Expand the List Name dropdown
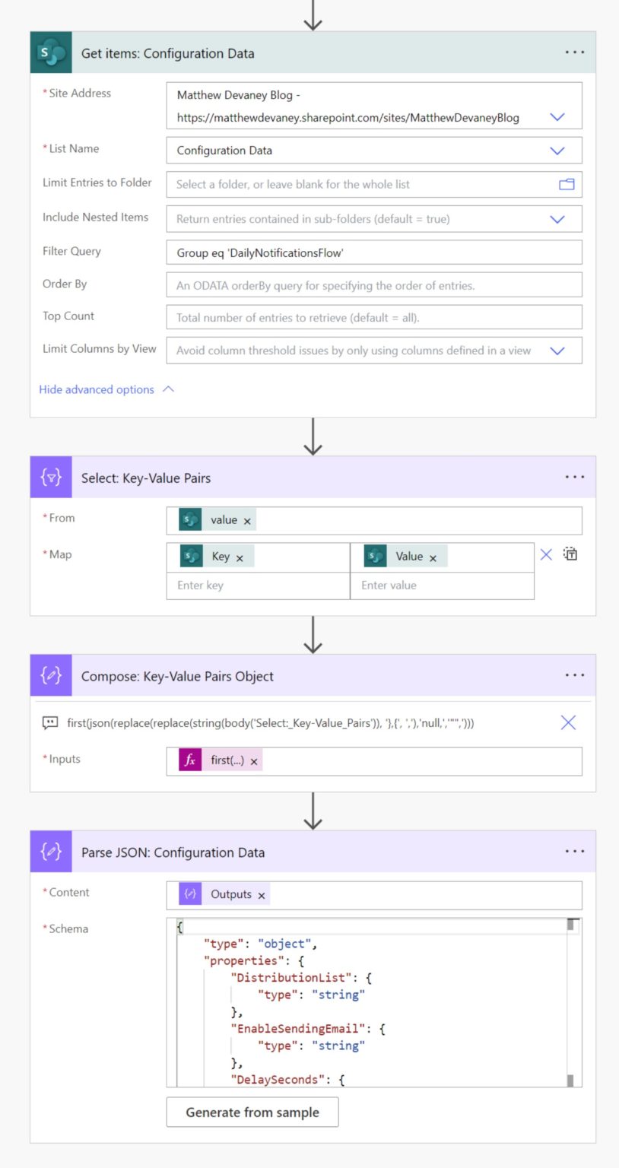This screenshot has height=1168, width=619. click(x=557, y=151)
